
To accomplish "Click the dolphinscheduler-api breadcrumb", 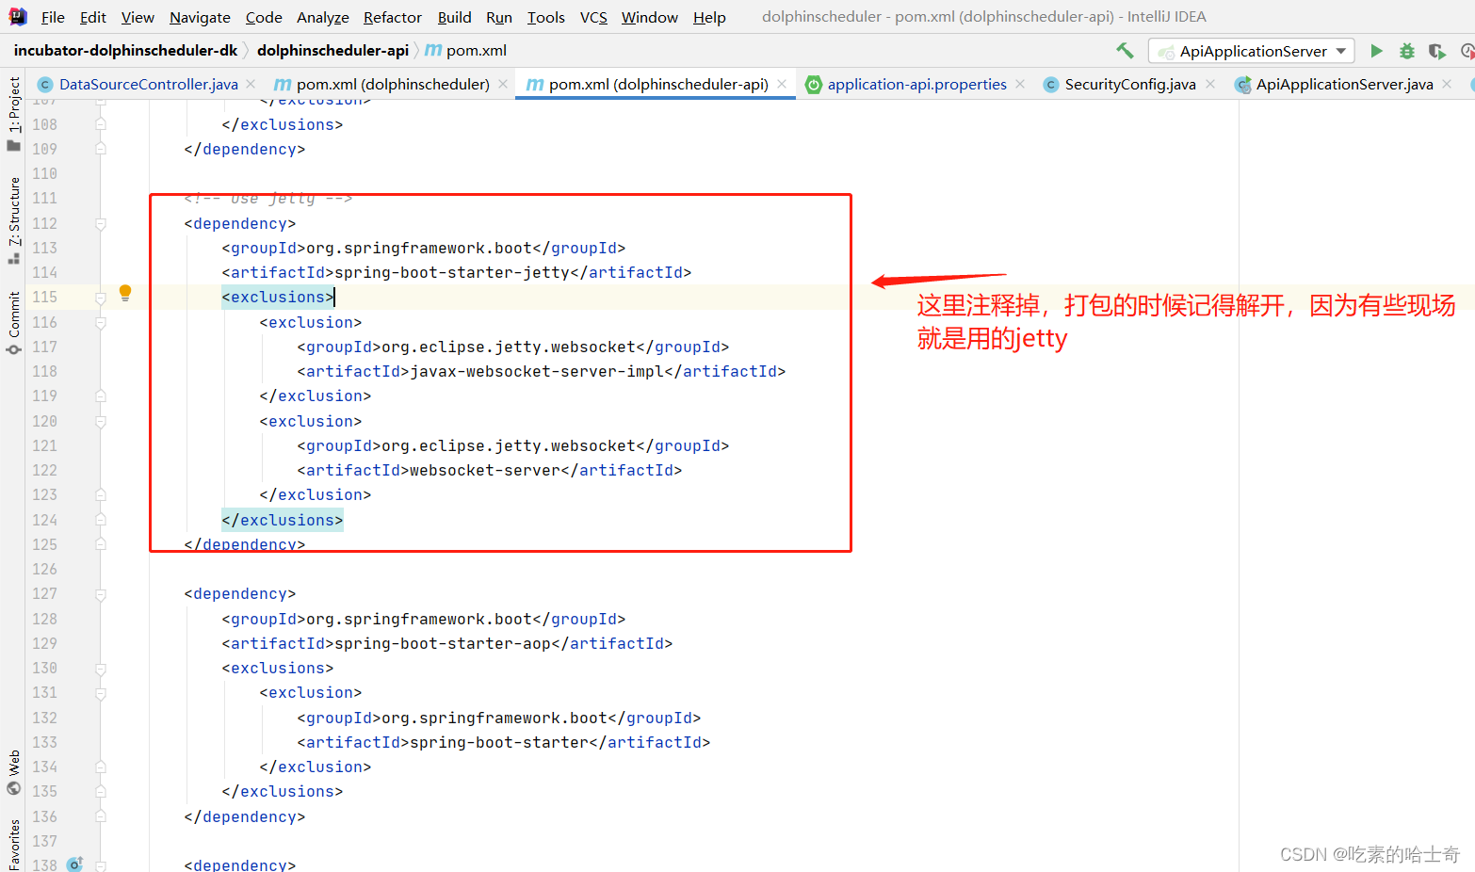I will click(x=332, y=50).
